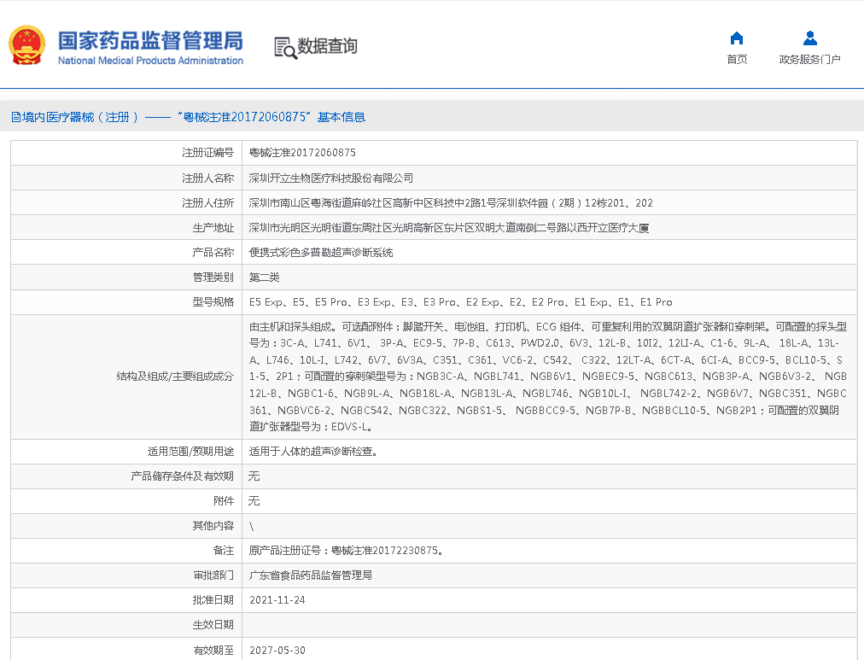
Task: Click the 审批部门 value 广东省食品药品监督管理局
Action: 310,575
